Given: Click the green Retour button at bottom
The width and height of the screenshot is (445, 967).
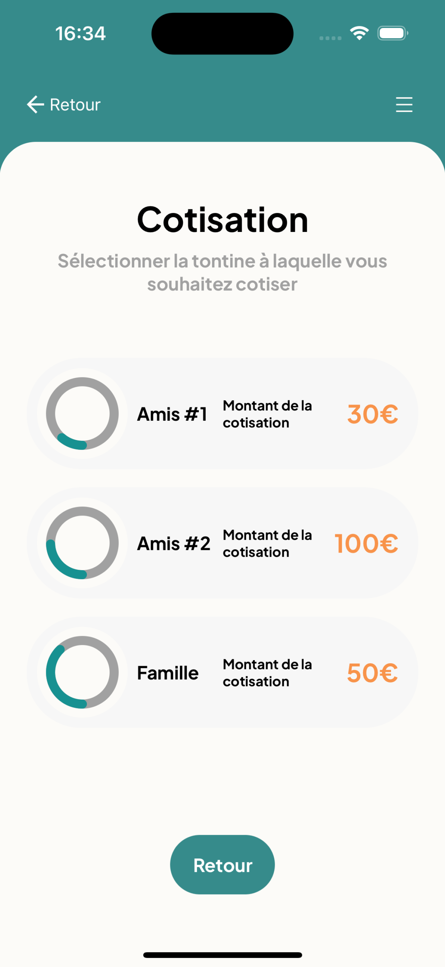Looking at the screenshot, I should [222, 865].
